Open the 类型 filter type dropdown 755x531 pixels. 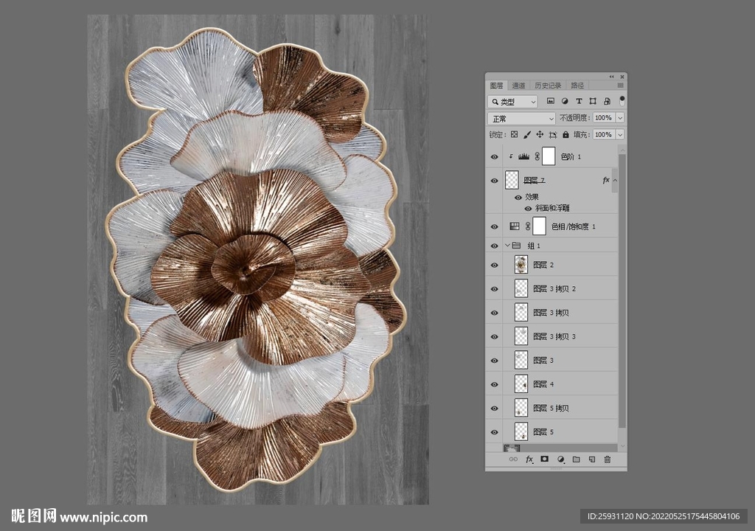pyautogui.click(x=512, y=101)
